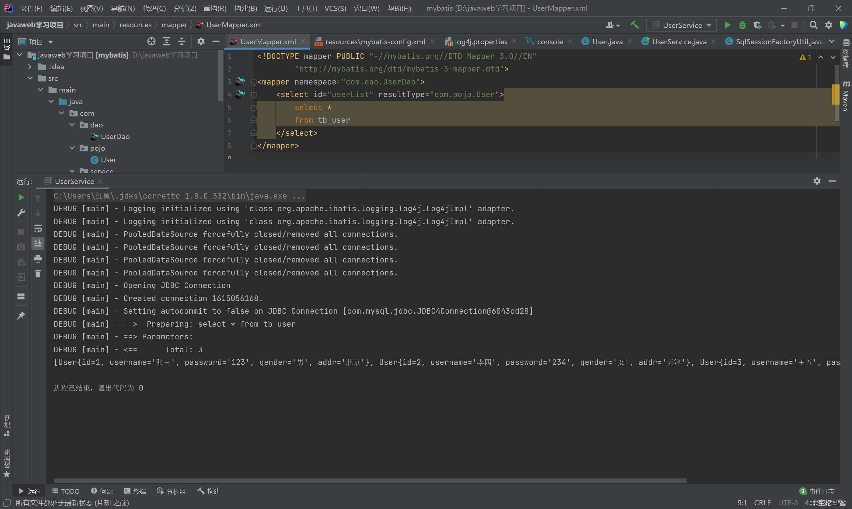Viewport: 852px width, 509px height.
Task: Collapse the dao package node
Action: (x=72, y=125)
